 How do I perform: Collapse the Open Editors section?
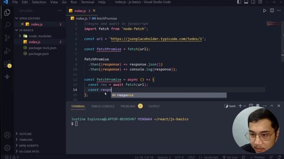[x=16, y=18]
